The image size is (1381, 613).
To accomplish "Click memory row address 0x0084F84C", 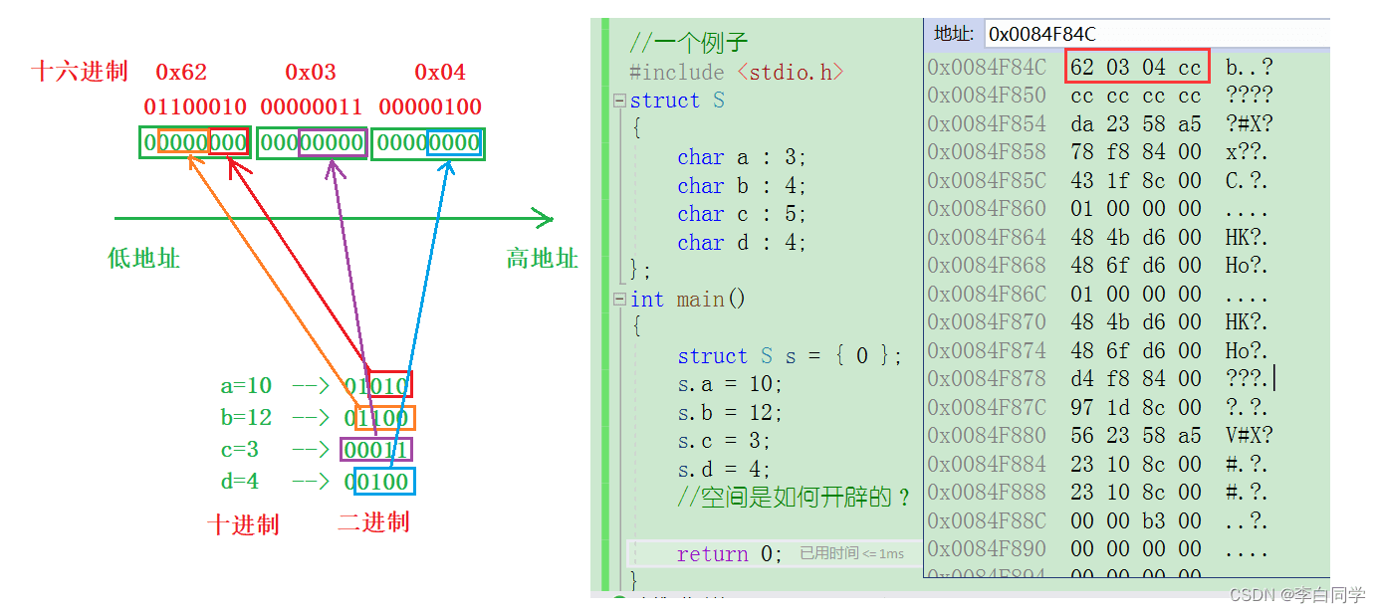I will (987, 67).
